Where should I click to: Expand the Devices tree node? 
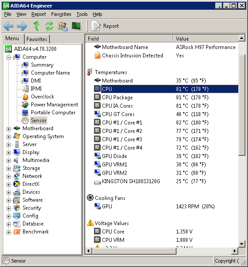pos(8,192)
